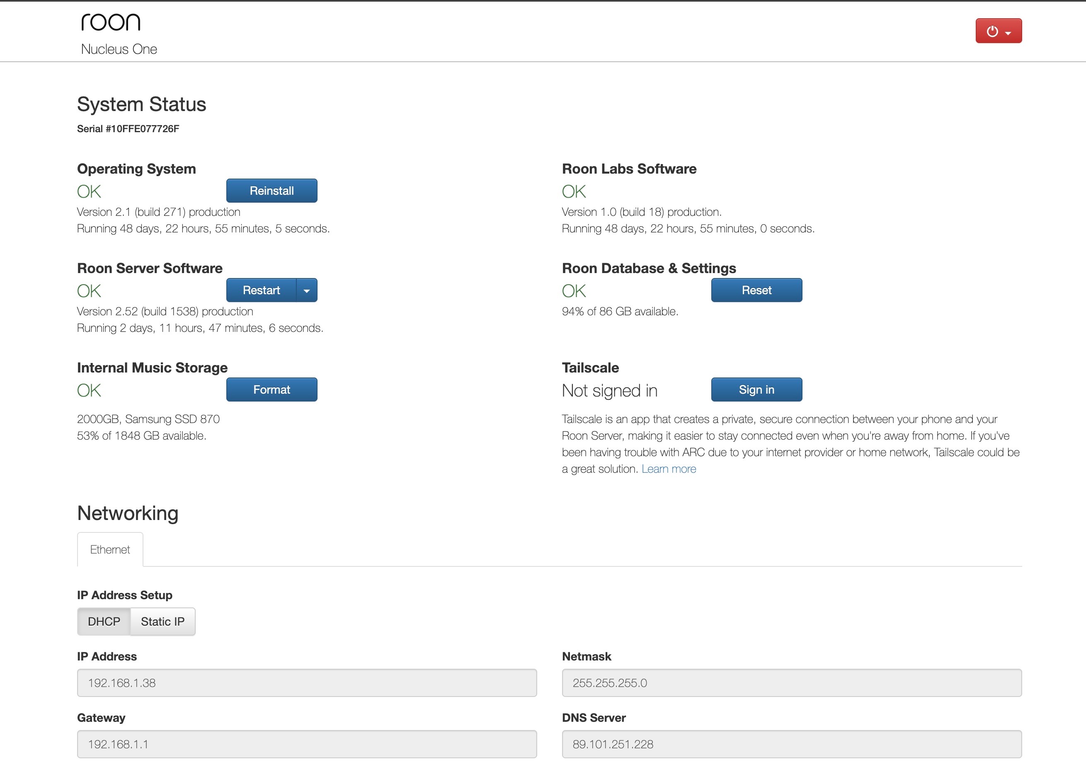
Task: Click the Gateway field 192.168.1.1
Action: [x=307, y=745]
